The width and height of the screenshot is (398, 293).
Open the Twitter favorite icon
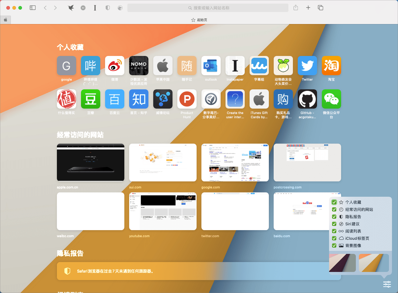point(307,66)
